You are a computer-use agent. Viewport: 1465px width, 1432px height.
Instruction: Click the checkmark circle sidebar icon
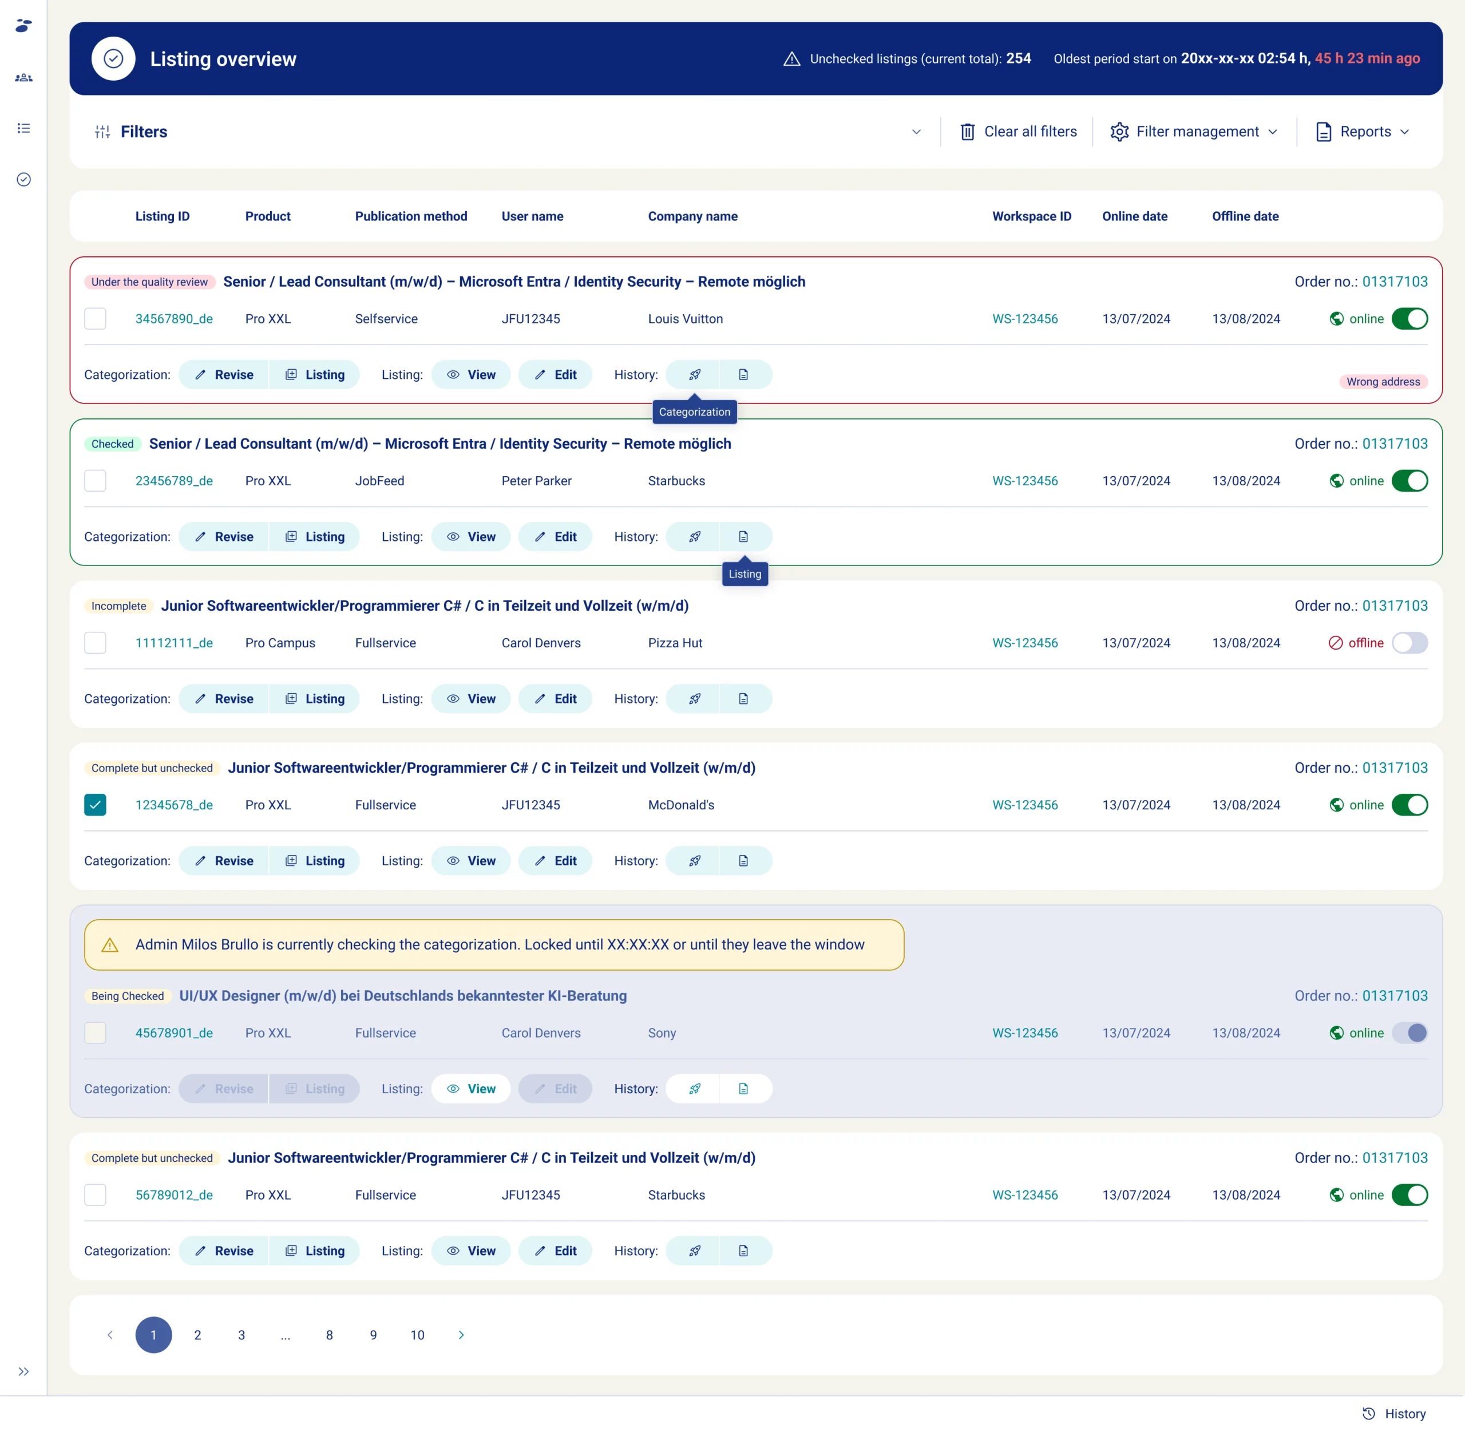(23, 179)
